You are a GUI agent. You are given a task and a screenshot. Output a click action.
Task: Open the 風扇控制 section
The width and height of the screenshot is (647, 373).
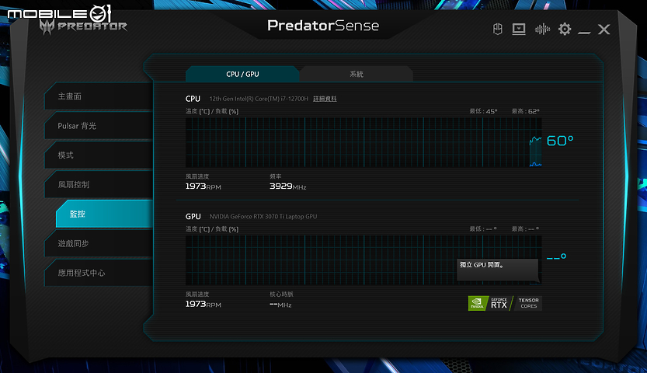tap(99, 184)
